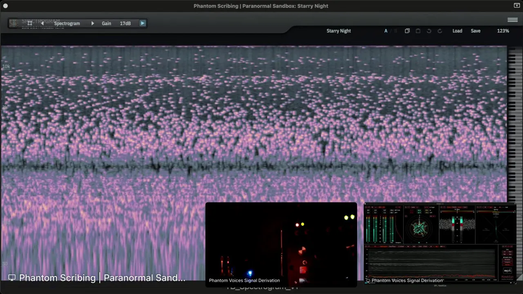Select preset slot A
Screen dimensions: 523x294
point(386,31)
